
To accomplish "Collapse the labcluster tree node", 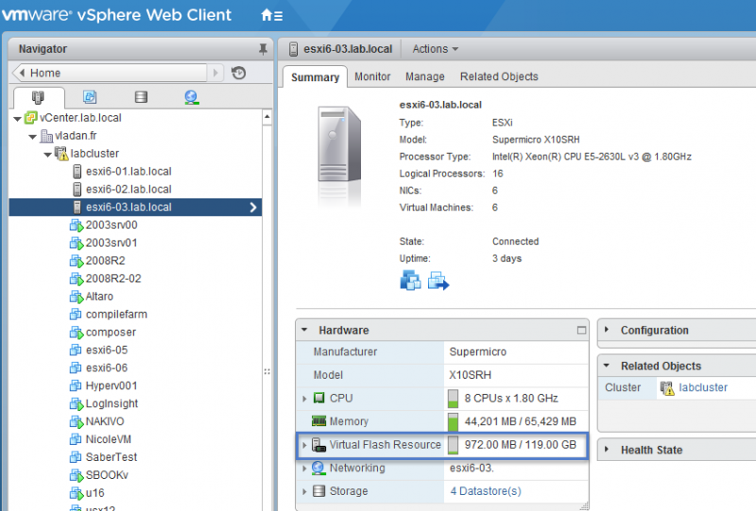I will tap(48, 155).
